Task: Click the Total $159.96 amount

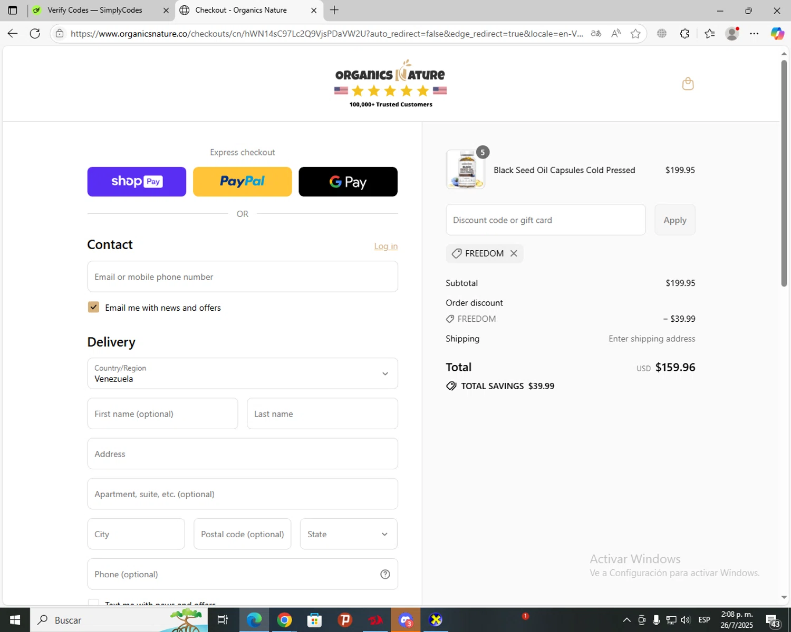Action: [x=675, y=367]
